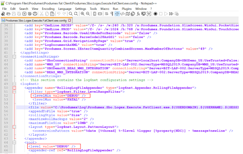Open Find using magnifier icon
This screenshot has height=154, width=243.
tap(71, 14)
